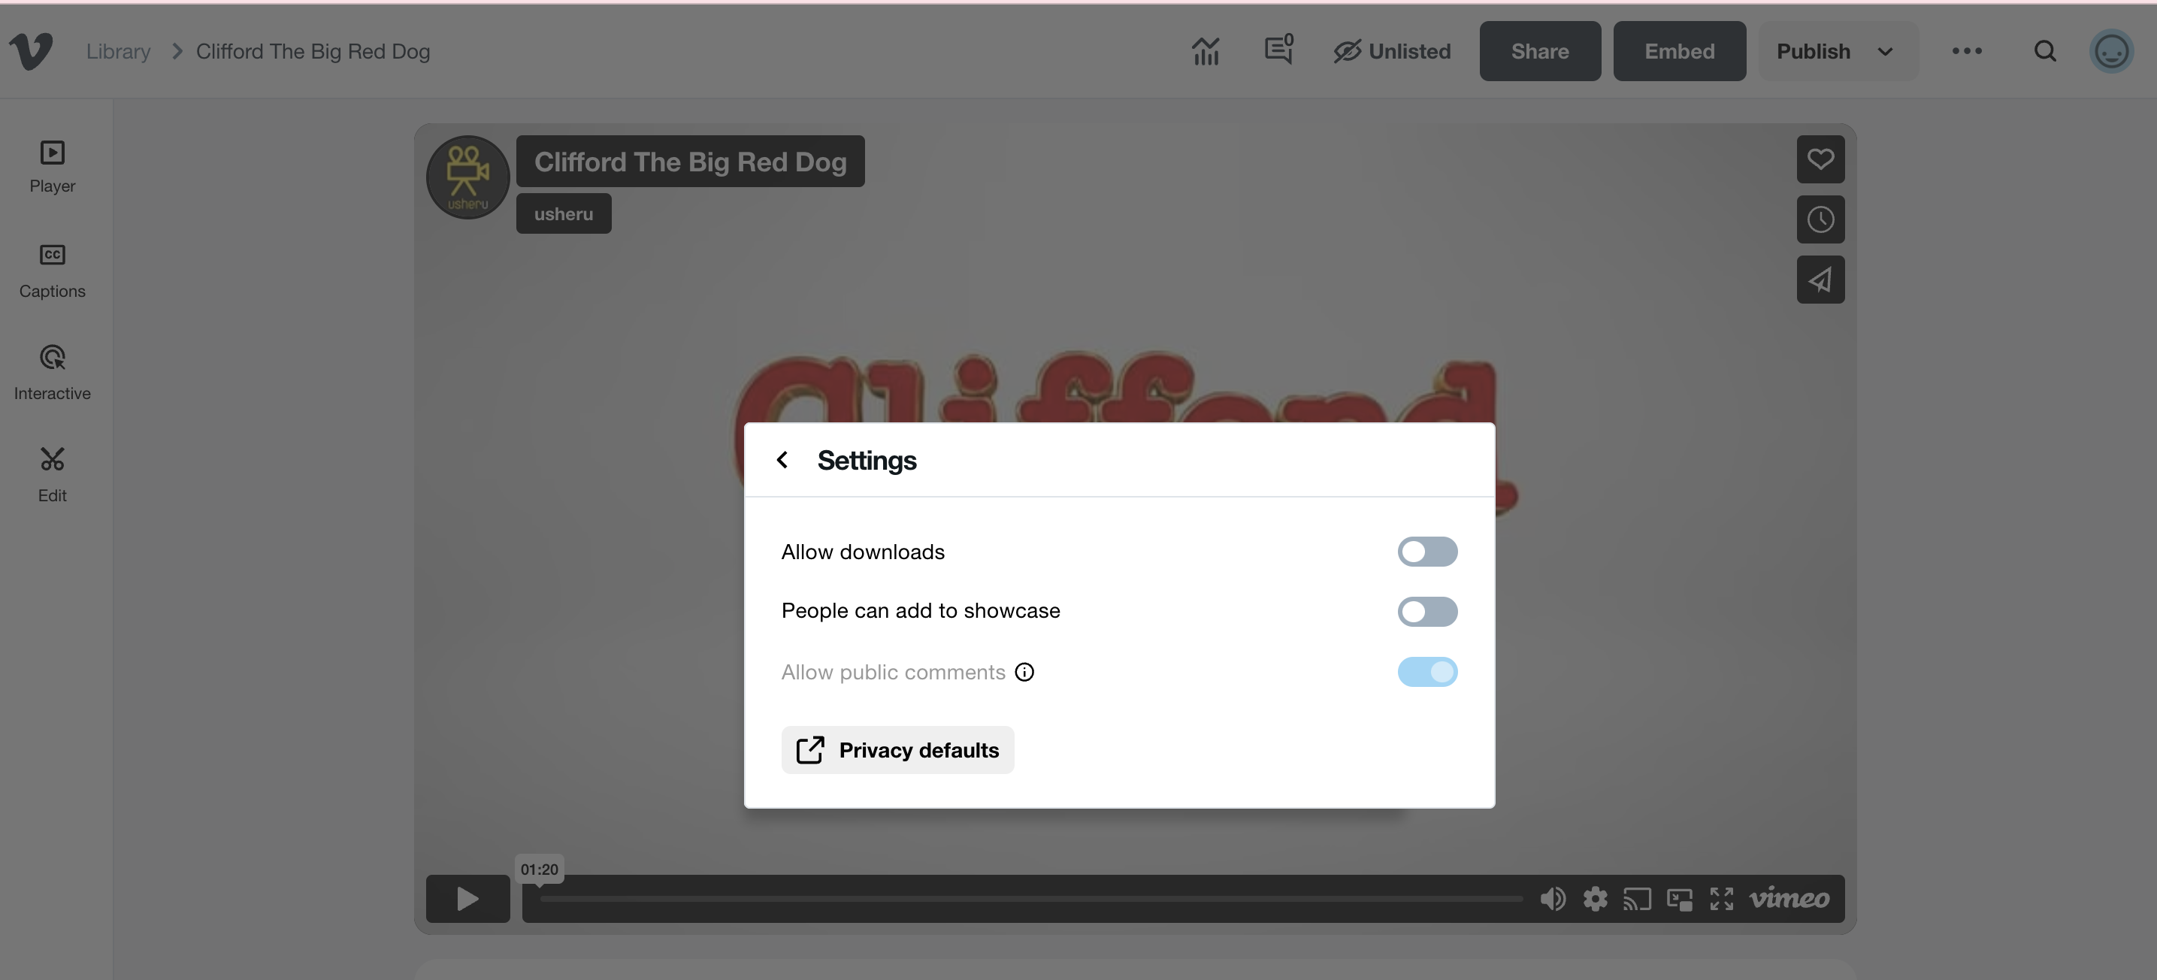Open Privacy defaults link
The width and height of the screenshot is (2157, 980).
[897, 750]
